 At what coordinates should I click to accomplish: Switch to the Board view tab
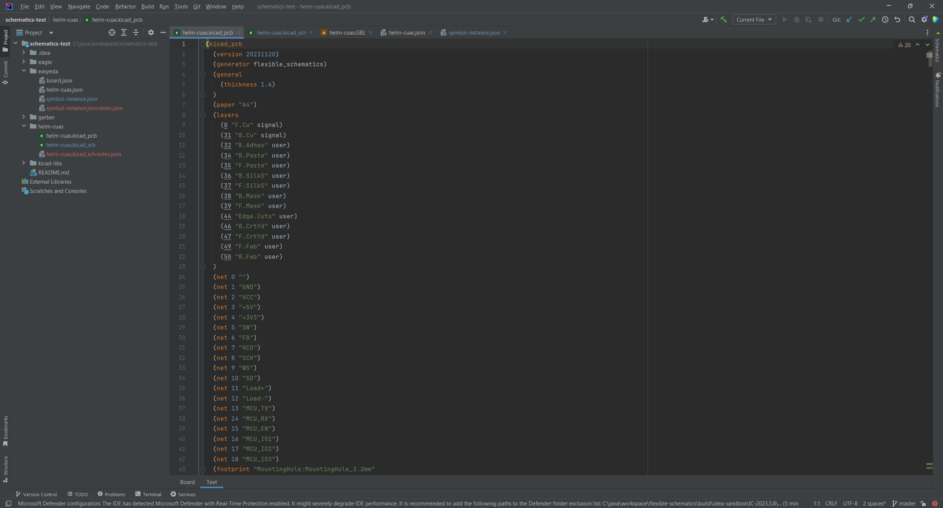187,482
